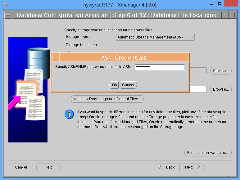Open the DBCA window menu icon
The width and height of the screenshot is (240, 180).
pos(8,15)
